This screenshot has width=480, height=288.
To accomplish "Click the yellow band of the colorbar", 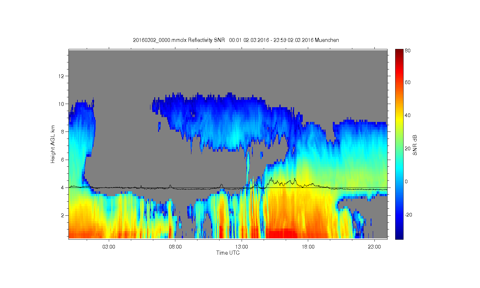I will [399, 120].
